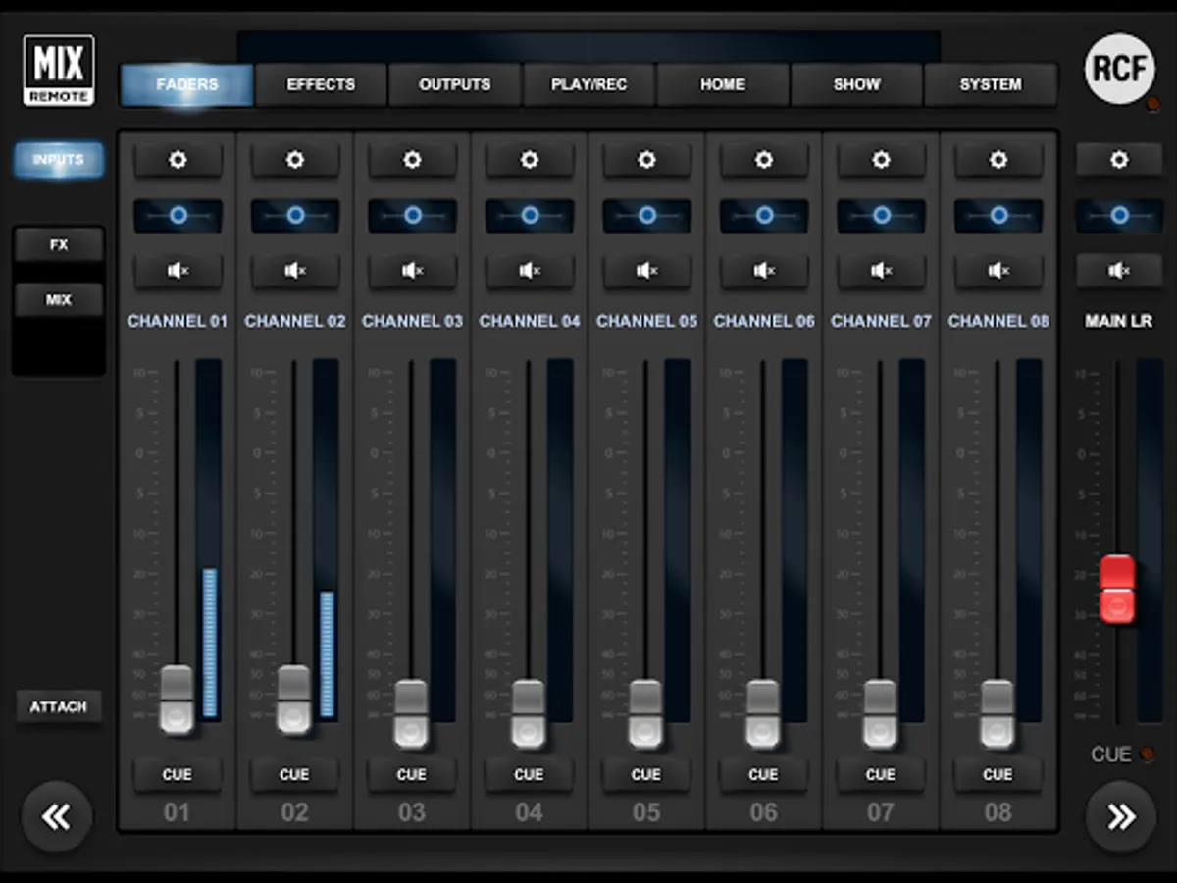The image size is (1177, 883).
Task: Go to previous channel bank with double arrow
Action: (x=57, y=816)
